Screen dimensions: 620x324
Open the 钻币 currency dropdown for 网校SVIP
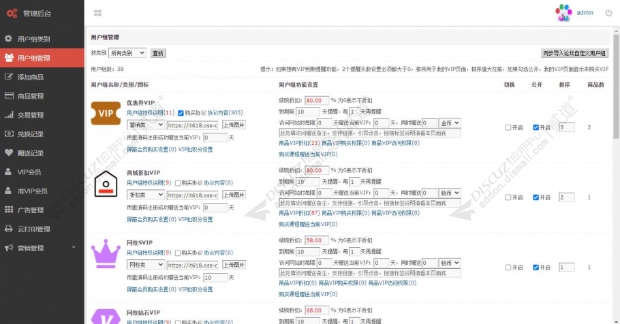click(450, 263)
